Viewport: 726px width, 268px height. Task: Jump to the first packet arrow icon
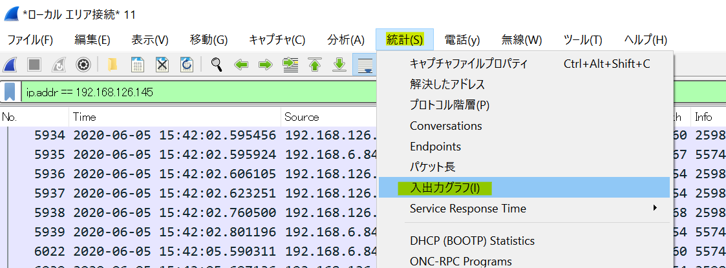(315, 65)
